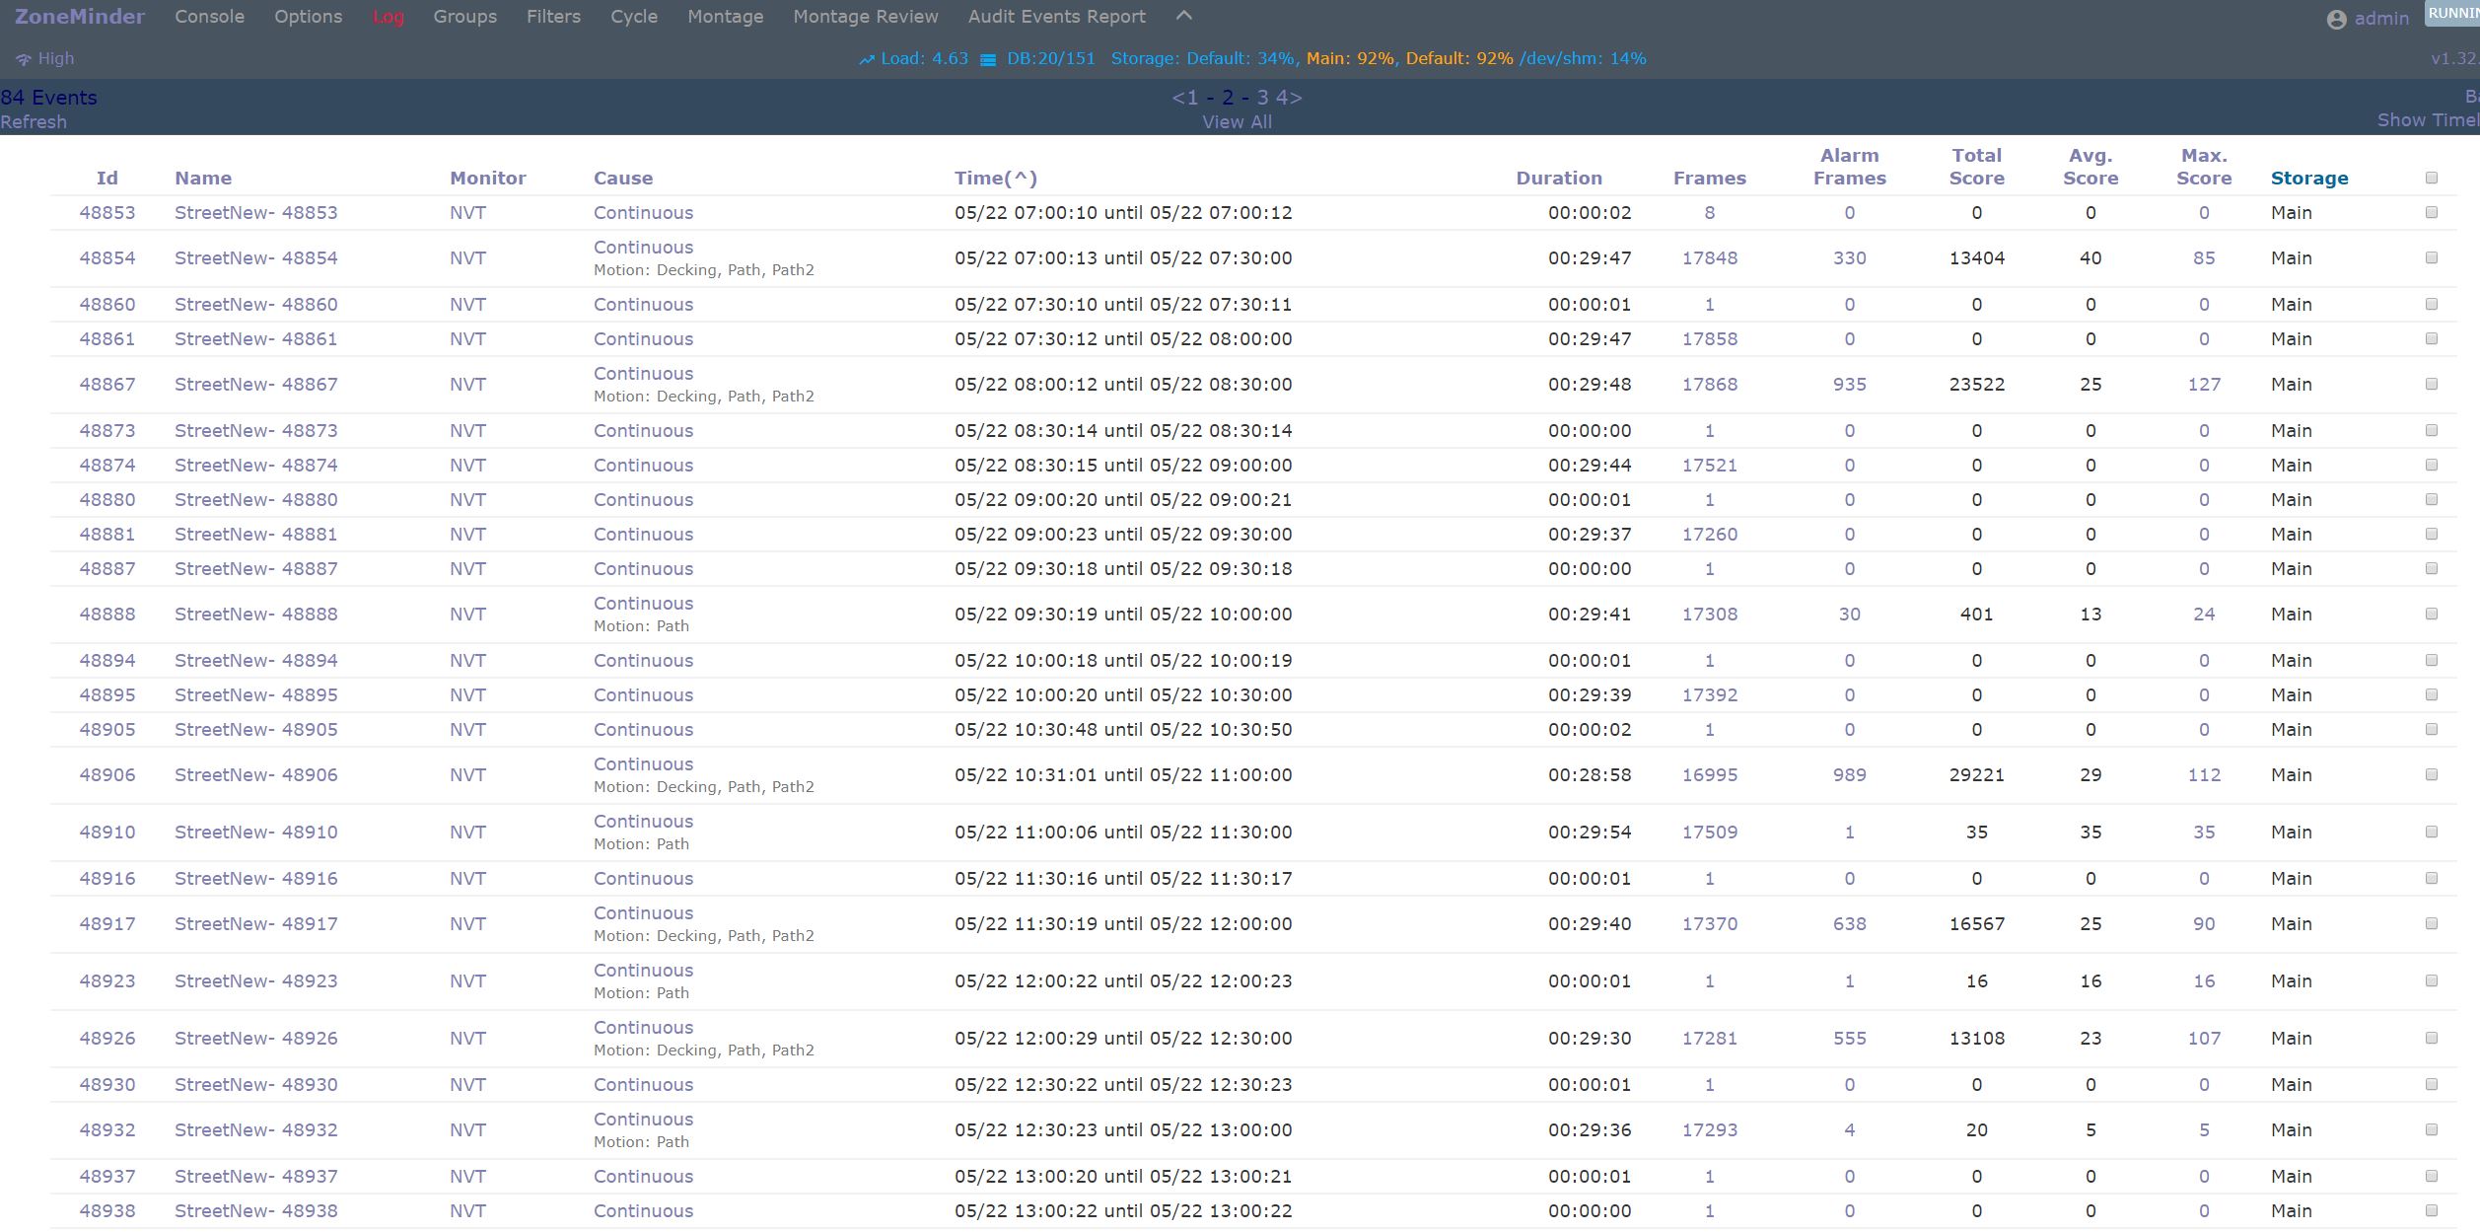Check the box for event 48881
This screenshot has width=2480, height=1232.
[x=2431, y=535]
